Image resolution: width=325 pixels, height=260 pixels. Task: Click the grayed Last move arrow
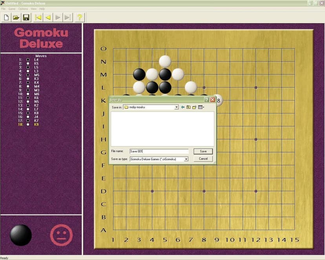click(68, 17)
